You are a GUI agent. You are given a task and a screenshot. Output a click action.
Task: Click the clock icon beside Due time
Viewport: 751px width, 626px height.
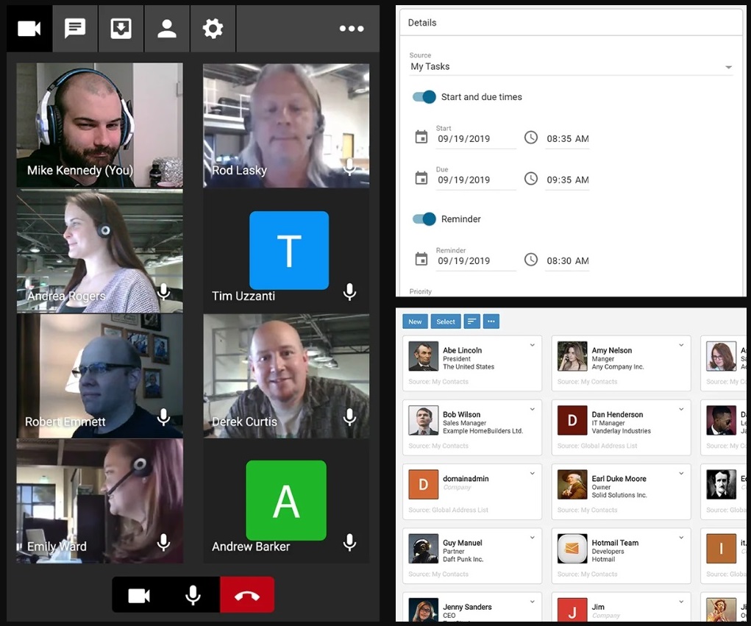531,179
